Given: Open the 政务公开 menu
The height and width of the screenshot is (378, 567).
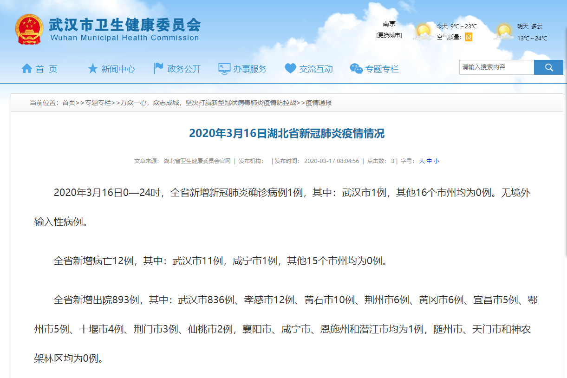Looking at the screenshot, I should (x=184, y=69).
